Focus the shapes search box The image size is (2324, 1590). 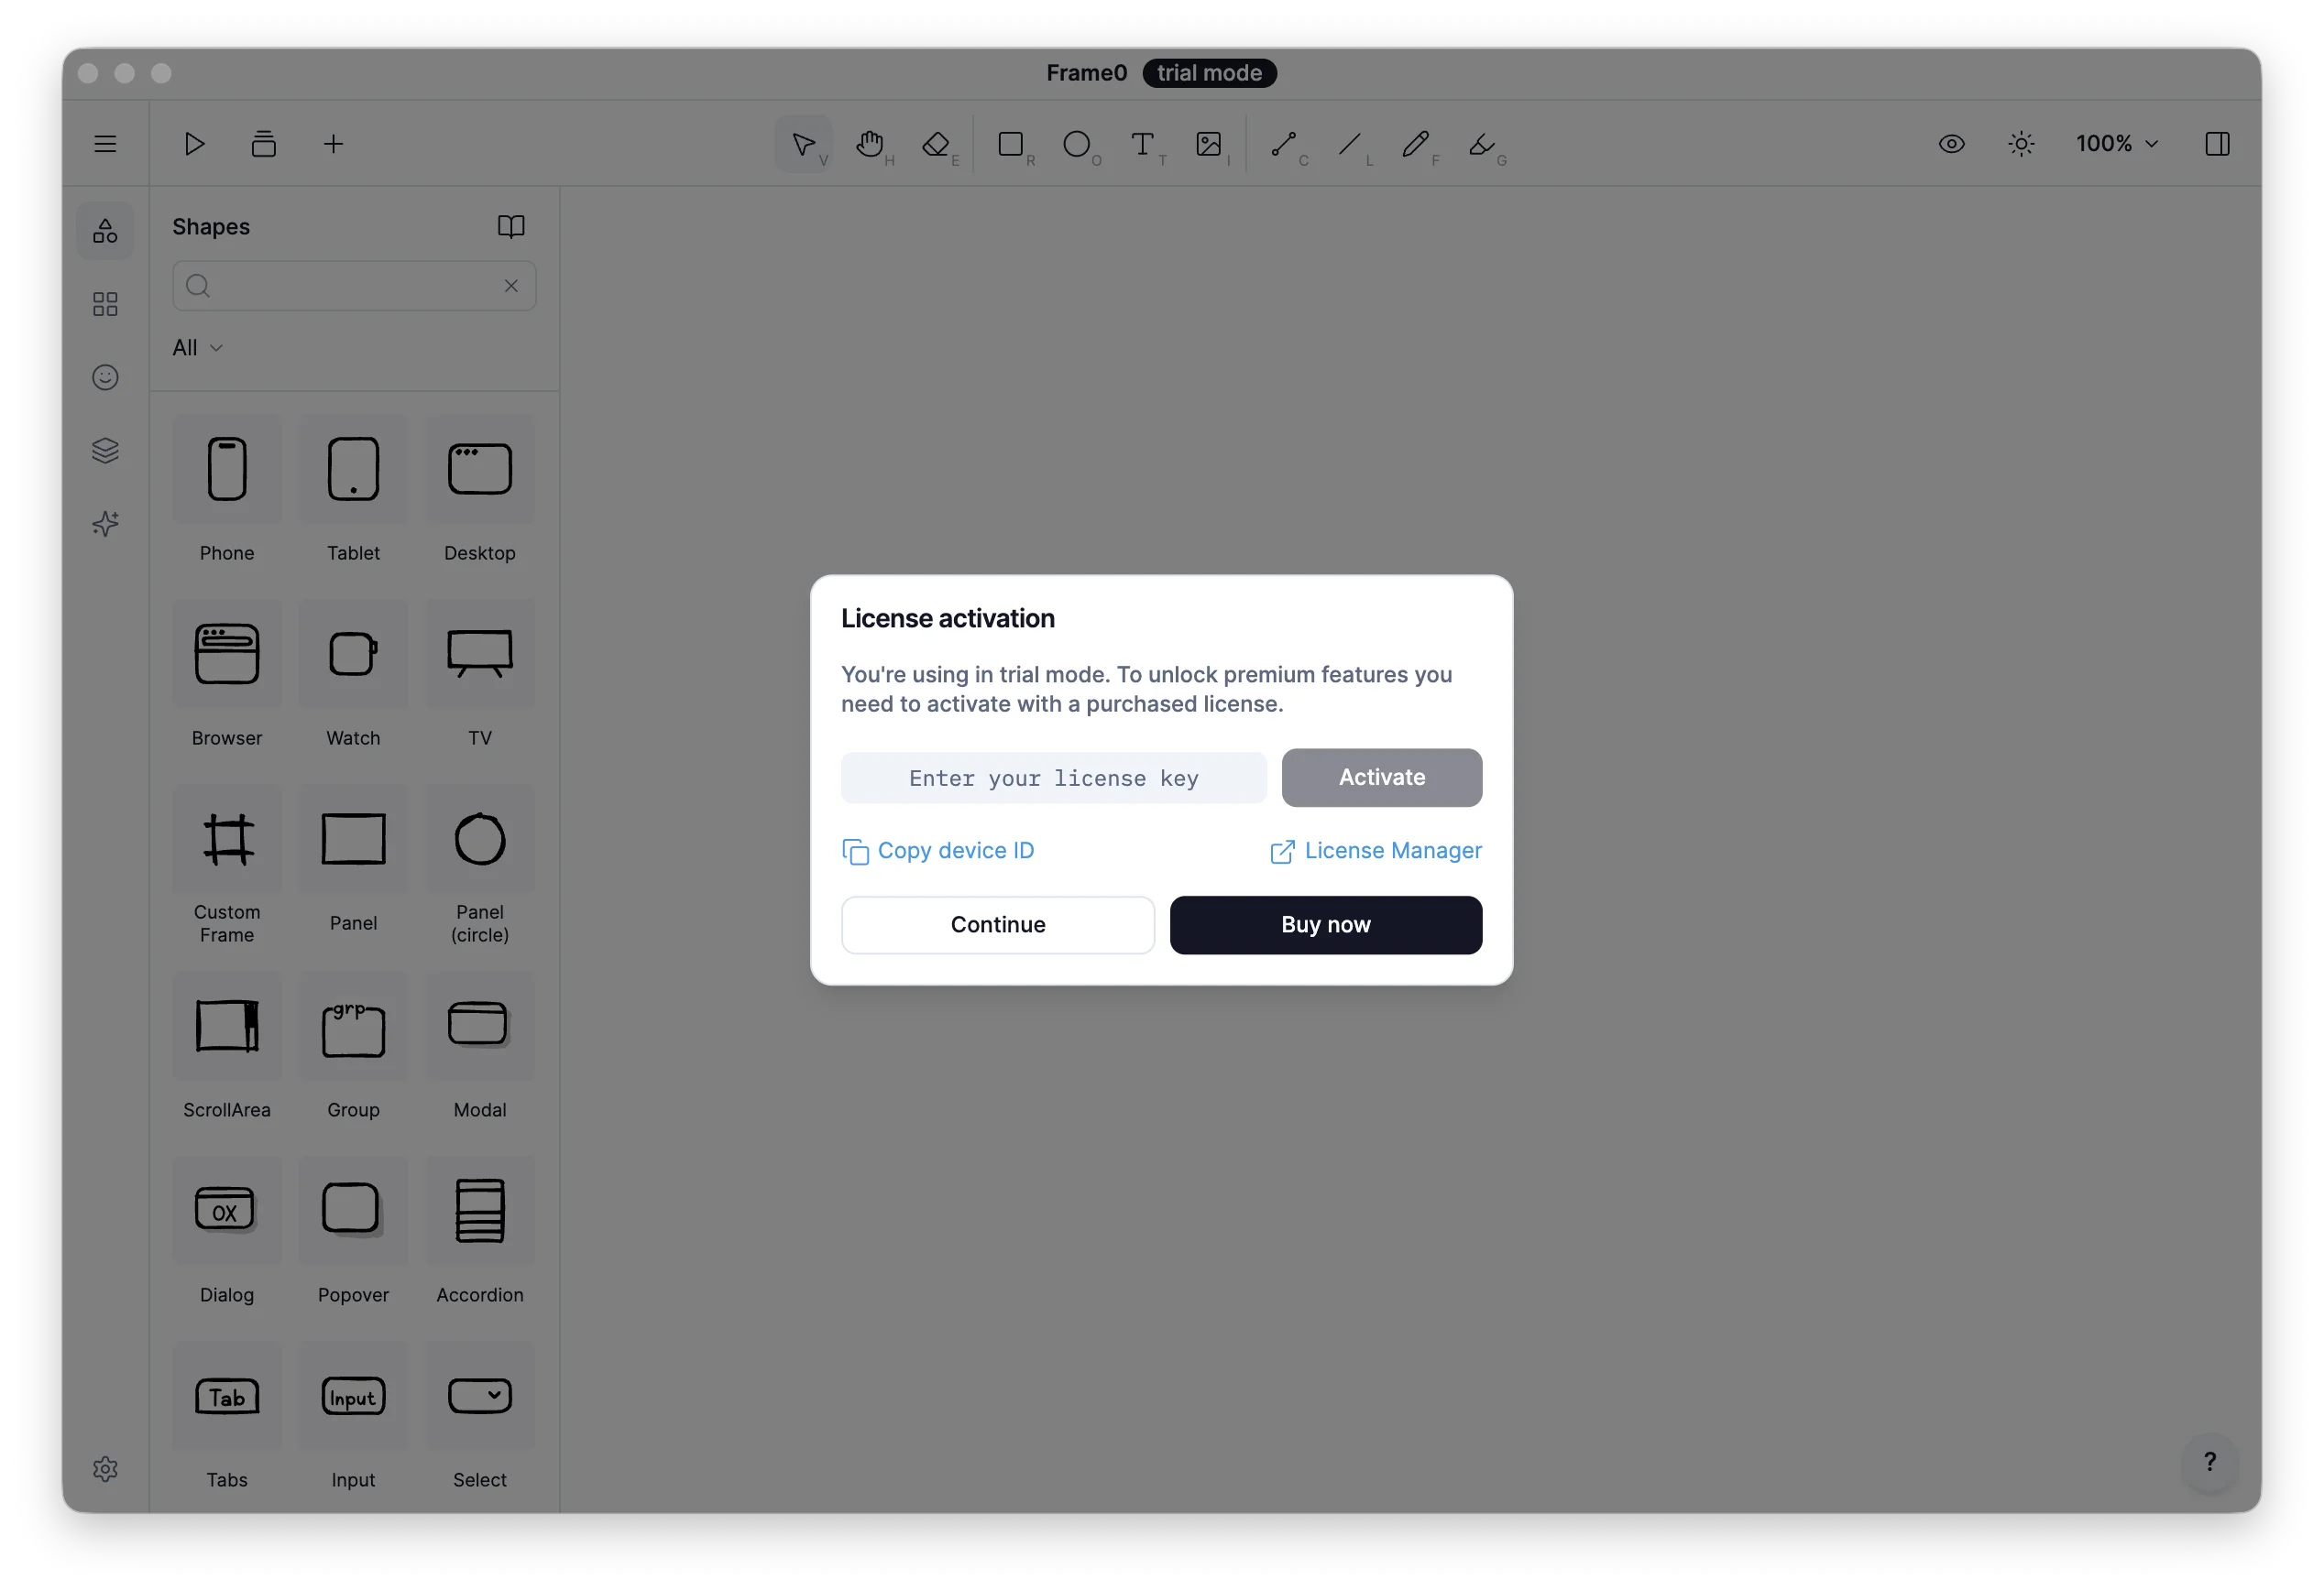354,286
